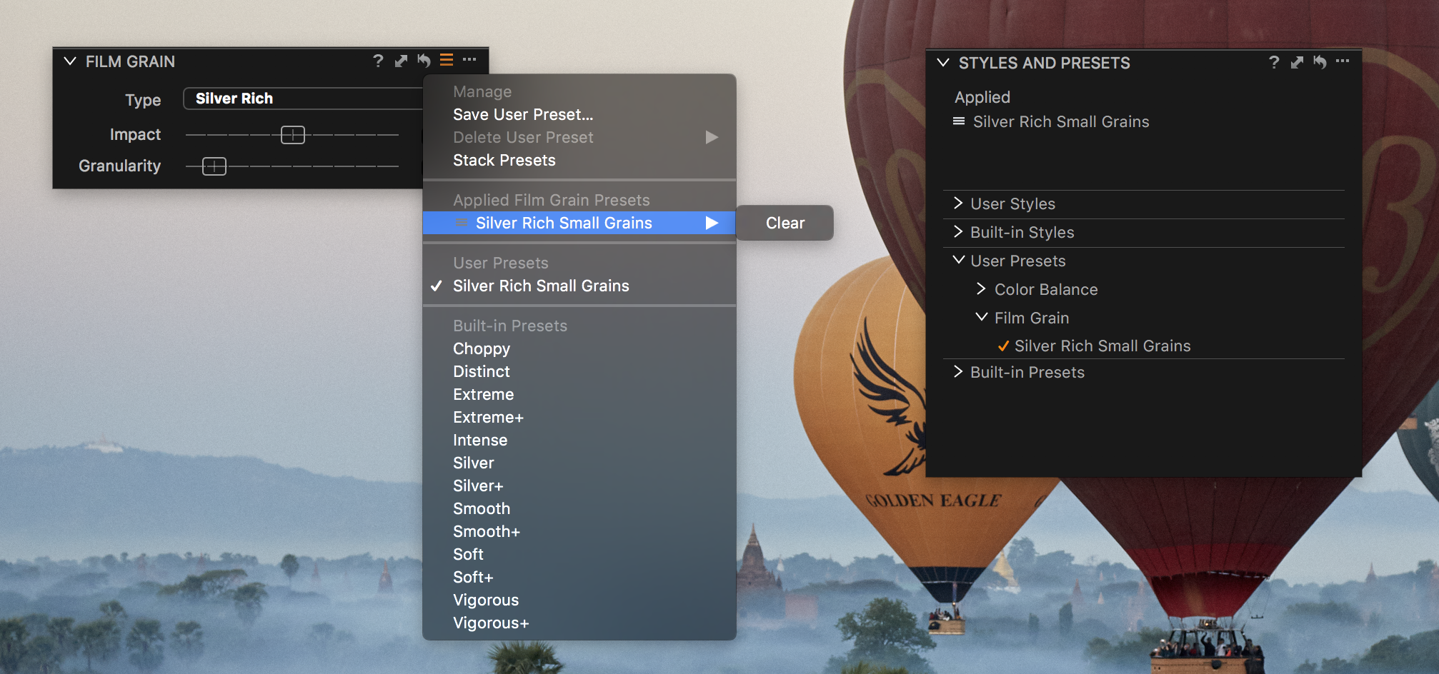The height and width of the screenshot is (674, 1439).
Task: Reset Film Grain tool with undo arrow
Action: click(x=424, y=61)
